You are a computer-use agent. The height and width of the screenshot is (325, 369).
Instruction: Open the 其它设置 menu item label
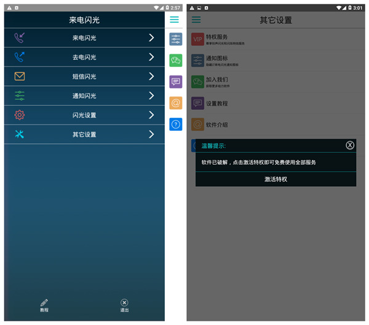pos(84,135)
